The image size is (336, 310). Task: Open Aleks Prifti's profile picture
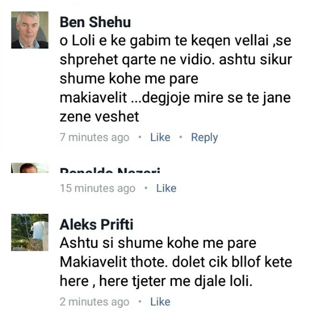click(30, 233)
